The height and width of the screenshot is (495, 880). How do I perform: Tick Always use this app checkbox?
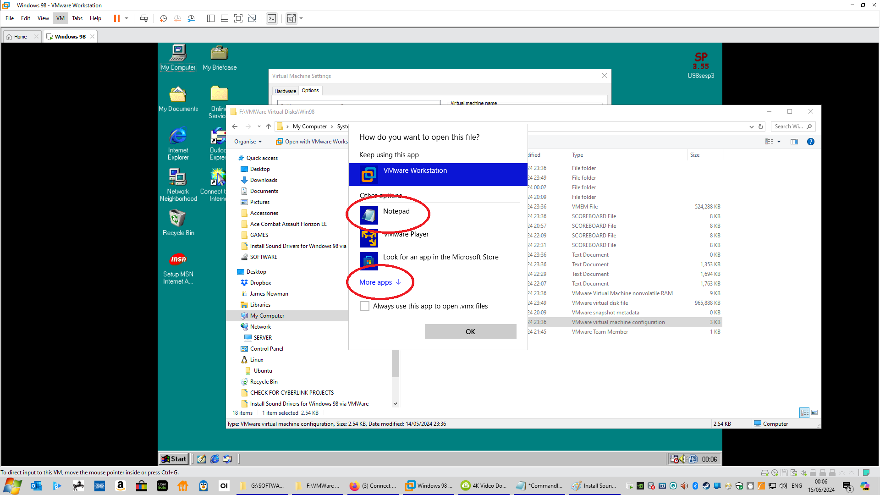coord(365,306)
